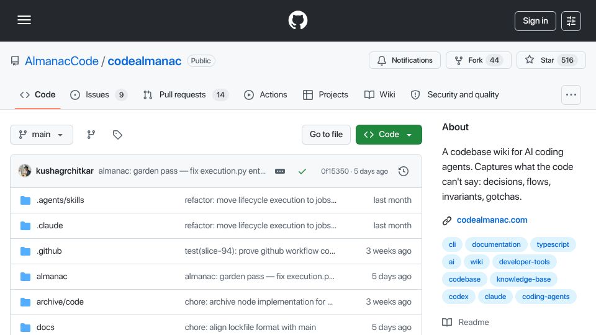Open the hamburger navigation menu

tap(24, 20)
